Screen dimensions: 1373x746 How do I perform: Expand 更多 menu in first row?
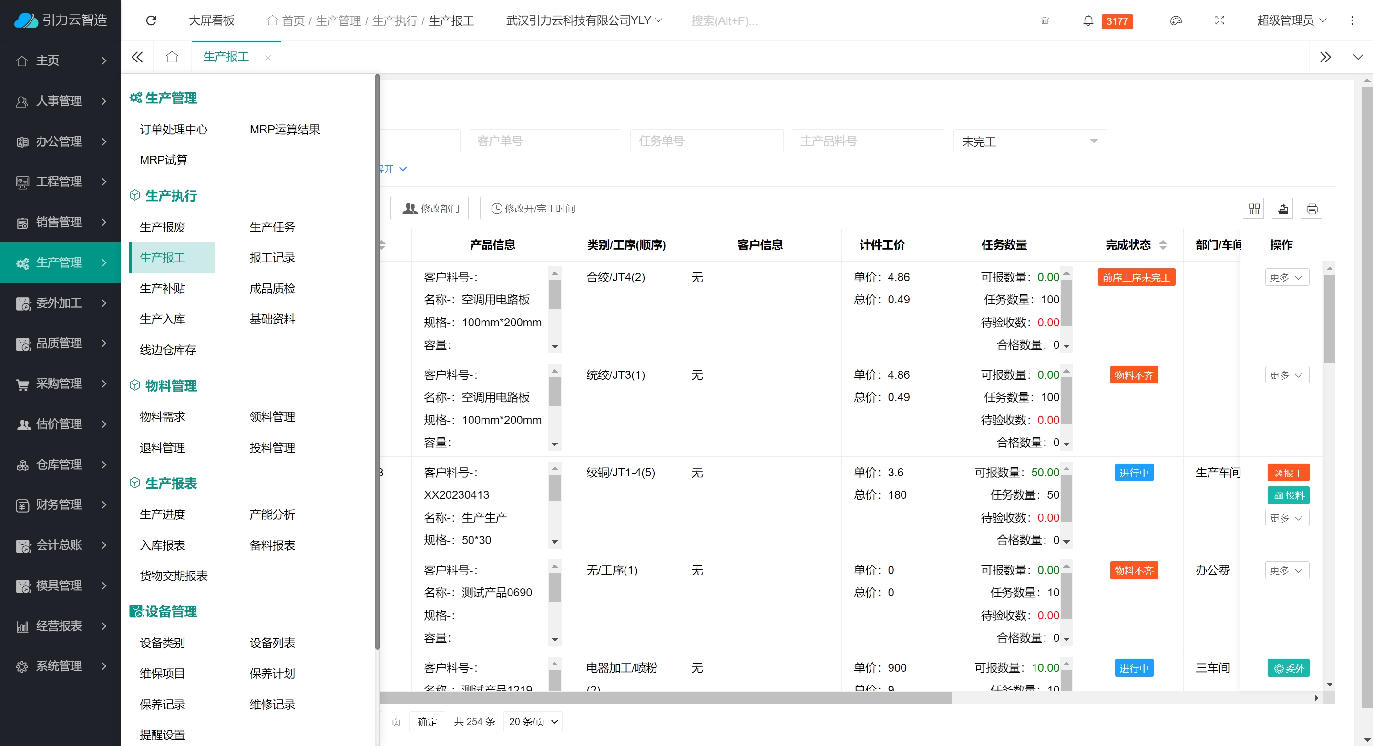point(1286,277)
